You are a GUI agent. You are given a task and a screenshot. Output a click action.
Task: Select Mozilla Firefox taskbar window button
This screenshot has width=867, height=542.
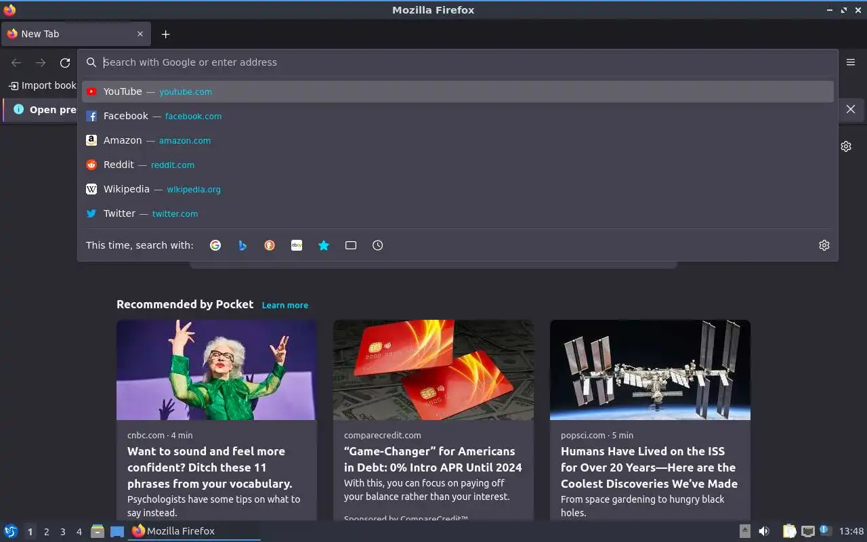coord(195,531)
